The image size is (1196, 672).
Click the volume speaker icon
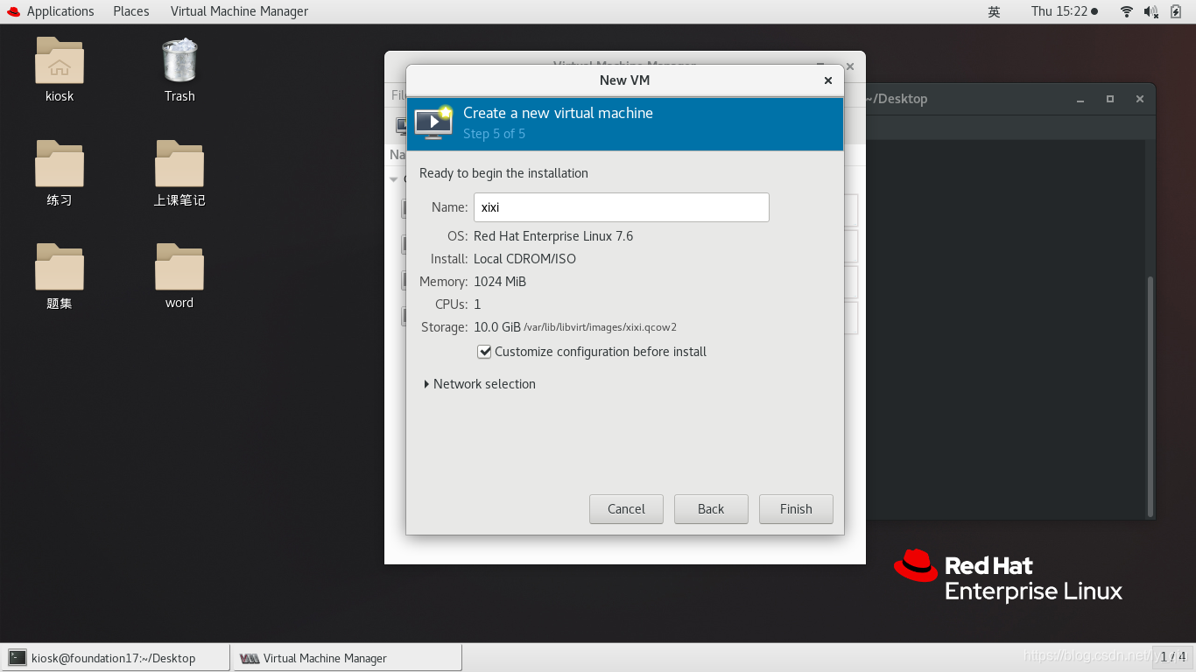click(1151, 11)
